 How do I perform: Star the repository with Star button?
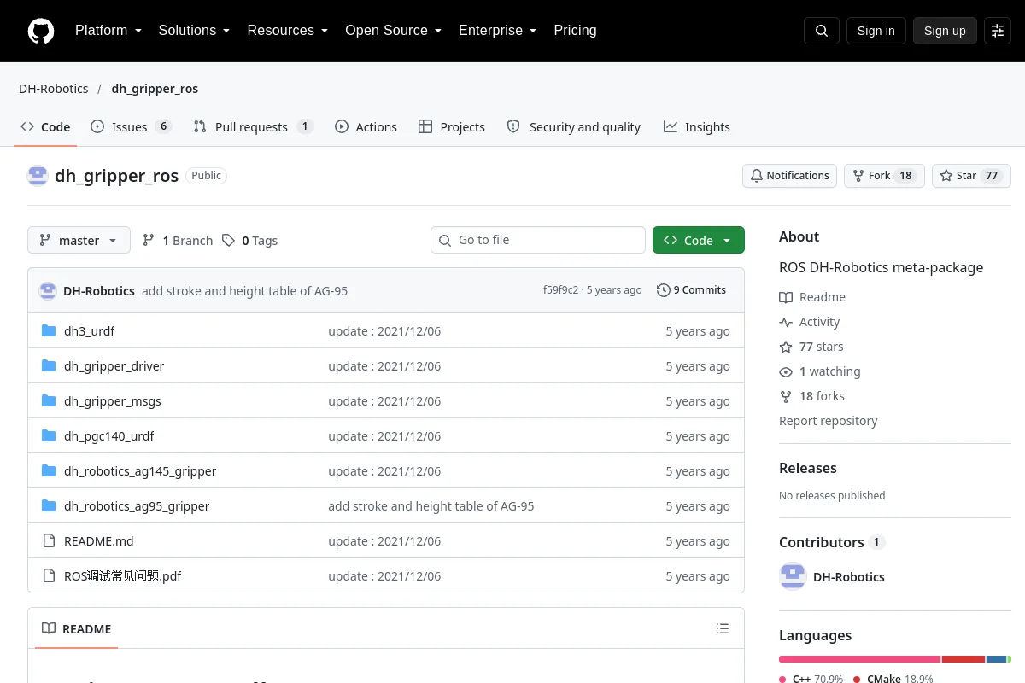(x=971, y=176)
